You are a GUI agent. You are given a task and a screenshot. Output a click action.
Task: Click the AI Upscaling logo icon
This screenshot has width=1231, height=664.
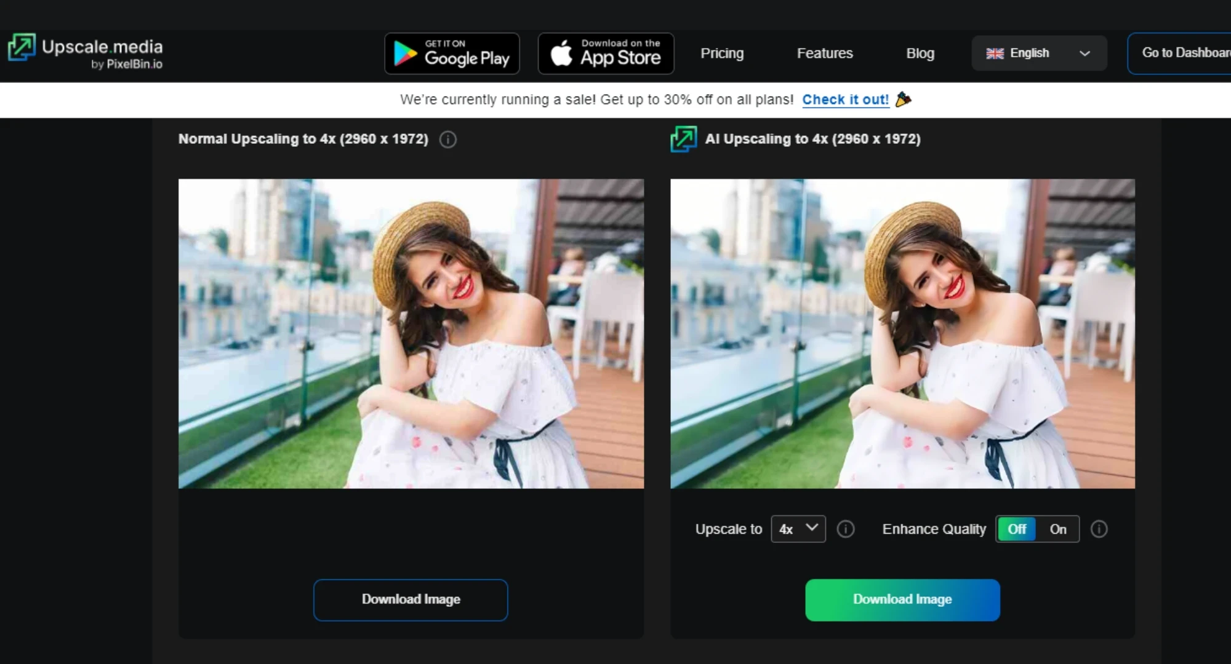tap(683, 139)
